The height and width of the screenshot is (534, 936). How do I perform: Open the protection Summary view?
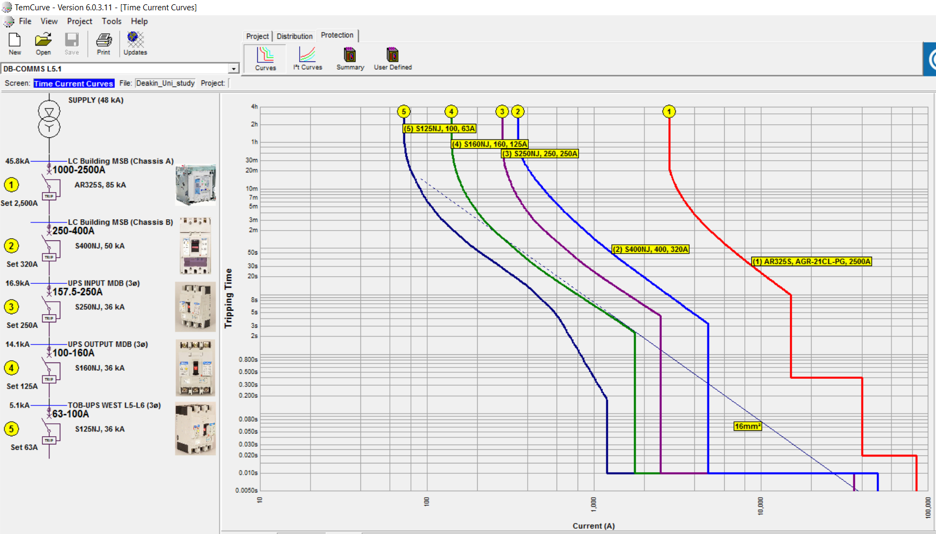point(350,57)
